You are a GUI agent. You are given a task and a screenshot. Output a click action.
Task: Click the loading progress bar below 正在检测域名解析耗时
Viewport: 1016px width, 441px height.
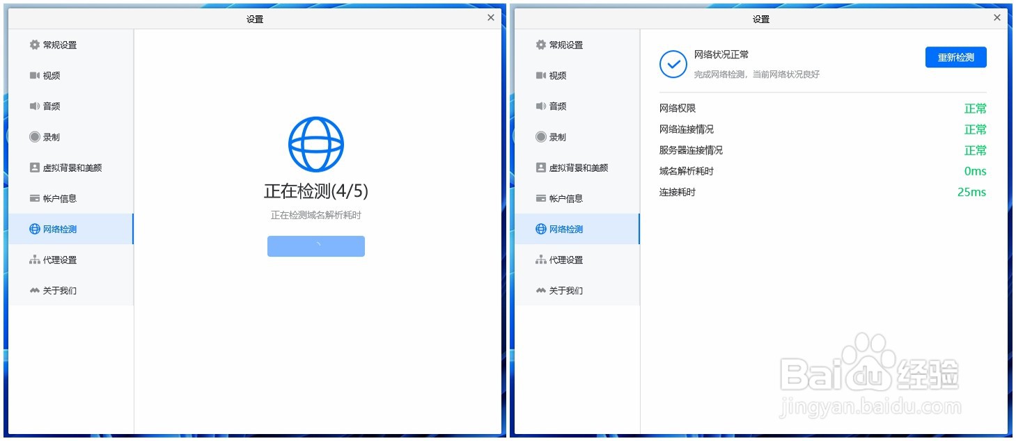(316, 246)
